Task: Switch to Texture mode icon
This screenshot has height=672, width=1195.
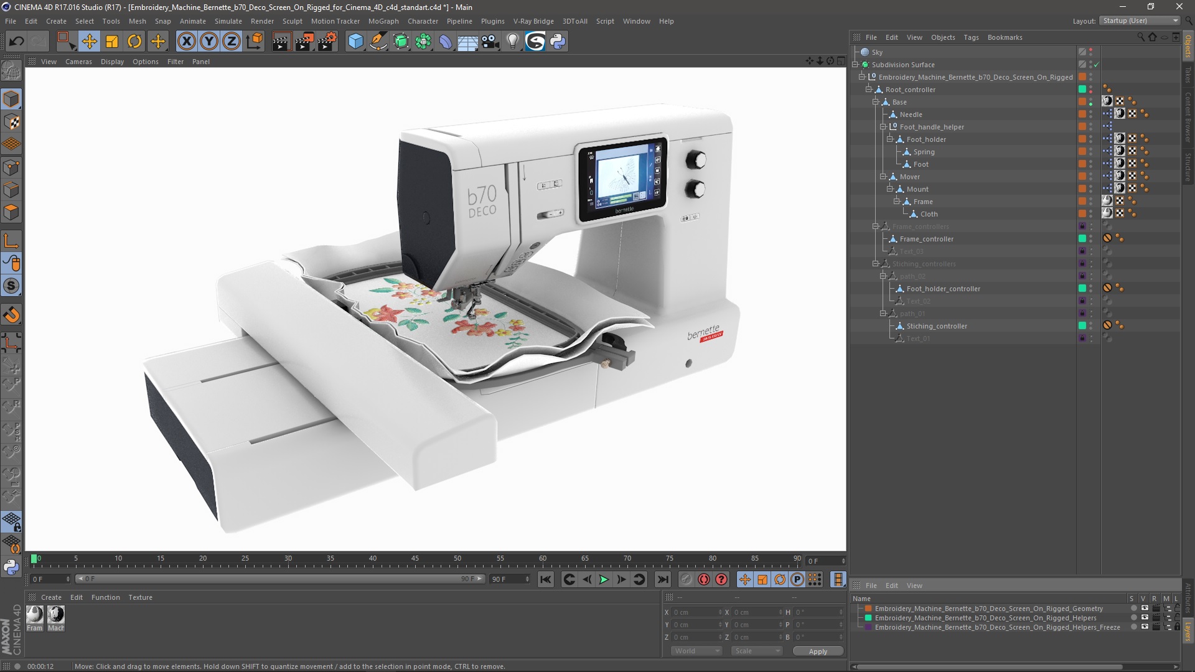Action: point(11,122)
